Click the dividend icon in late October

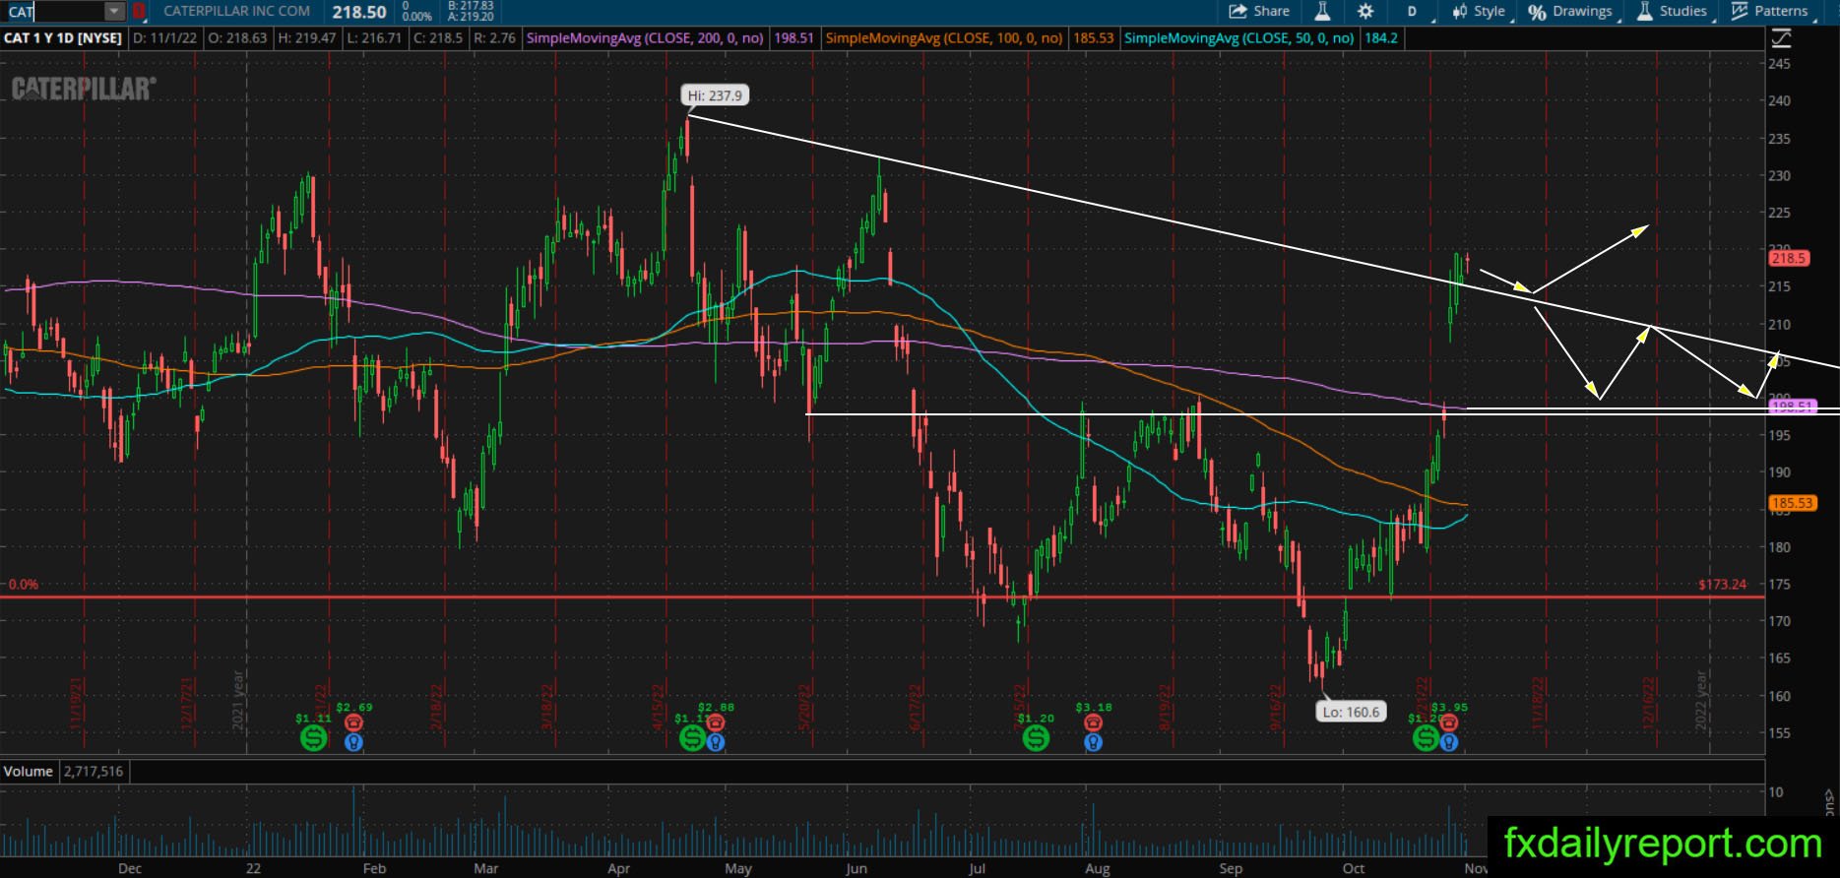(1426, 736)
